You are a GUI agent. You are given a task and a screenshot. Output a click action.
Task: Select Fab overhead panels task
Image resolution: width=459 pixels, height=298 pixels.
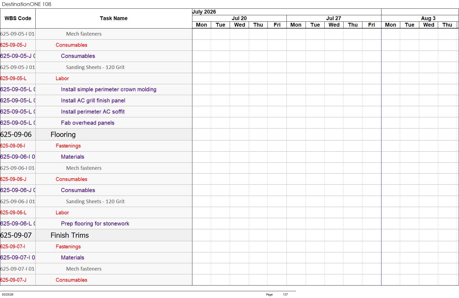(x=88, y=123)
